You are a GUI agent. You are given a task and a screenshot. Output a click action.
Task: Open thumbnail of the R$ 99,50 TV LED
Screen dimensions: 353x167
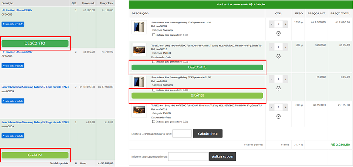click(139, 50)
